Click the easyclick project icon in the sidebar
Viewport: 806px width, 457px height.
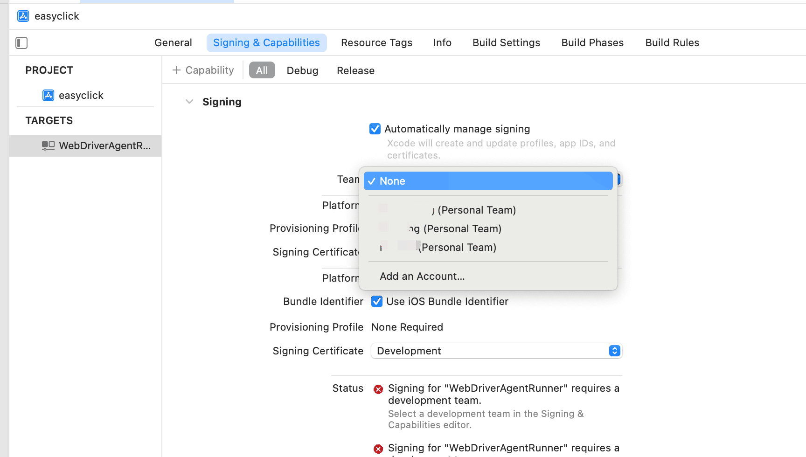tap(48, 96)
